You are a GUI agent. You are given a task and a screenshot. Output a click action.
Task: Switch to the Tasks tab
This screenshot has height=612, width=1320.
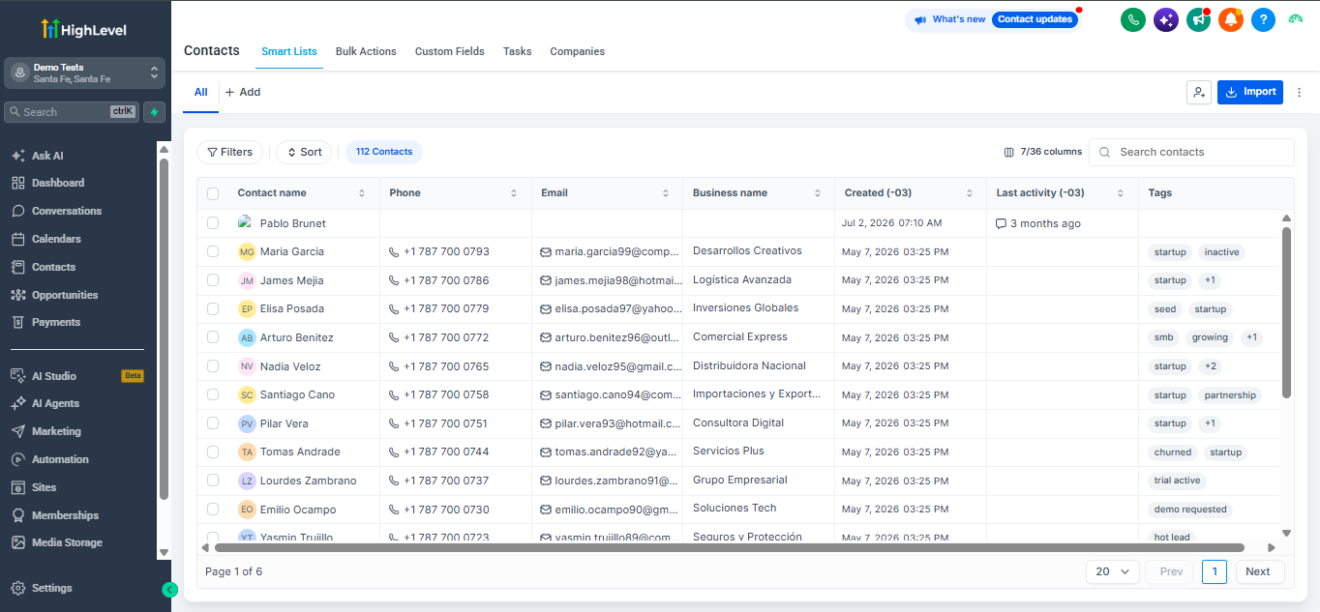[x=517, y=51]
